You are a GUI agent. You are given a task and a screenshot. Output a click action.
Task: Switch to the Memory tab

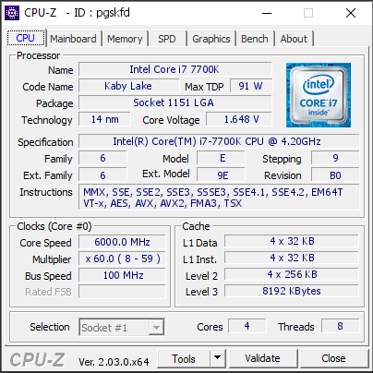click(x=125, y=39)
